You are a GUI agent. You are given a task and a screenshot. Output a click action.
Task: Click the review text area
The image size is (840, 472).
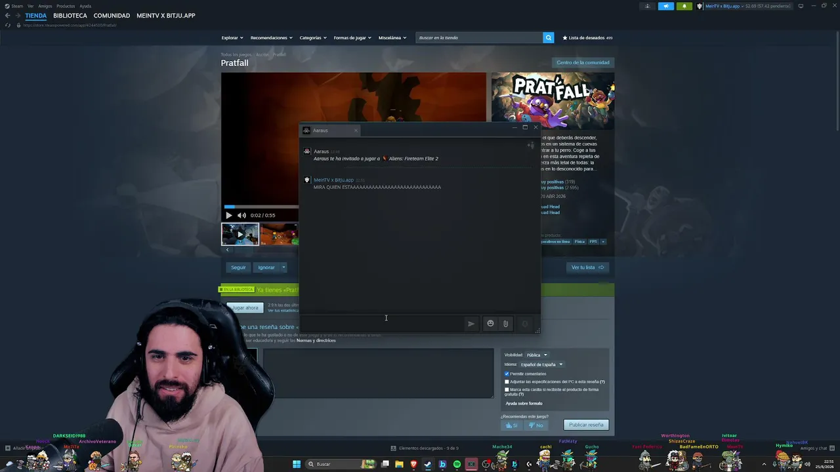[378, 372]
